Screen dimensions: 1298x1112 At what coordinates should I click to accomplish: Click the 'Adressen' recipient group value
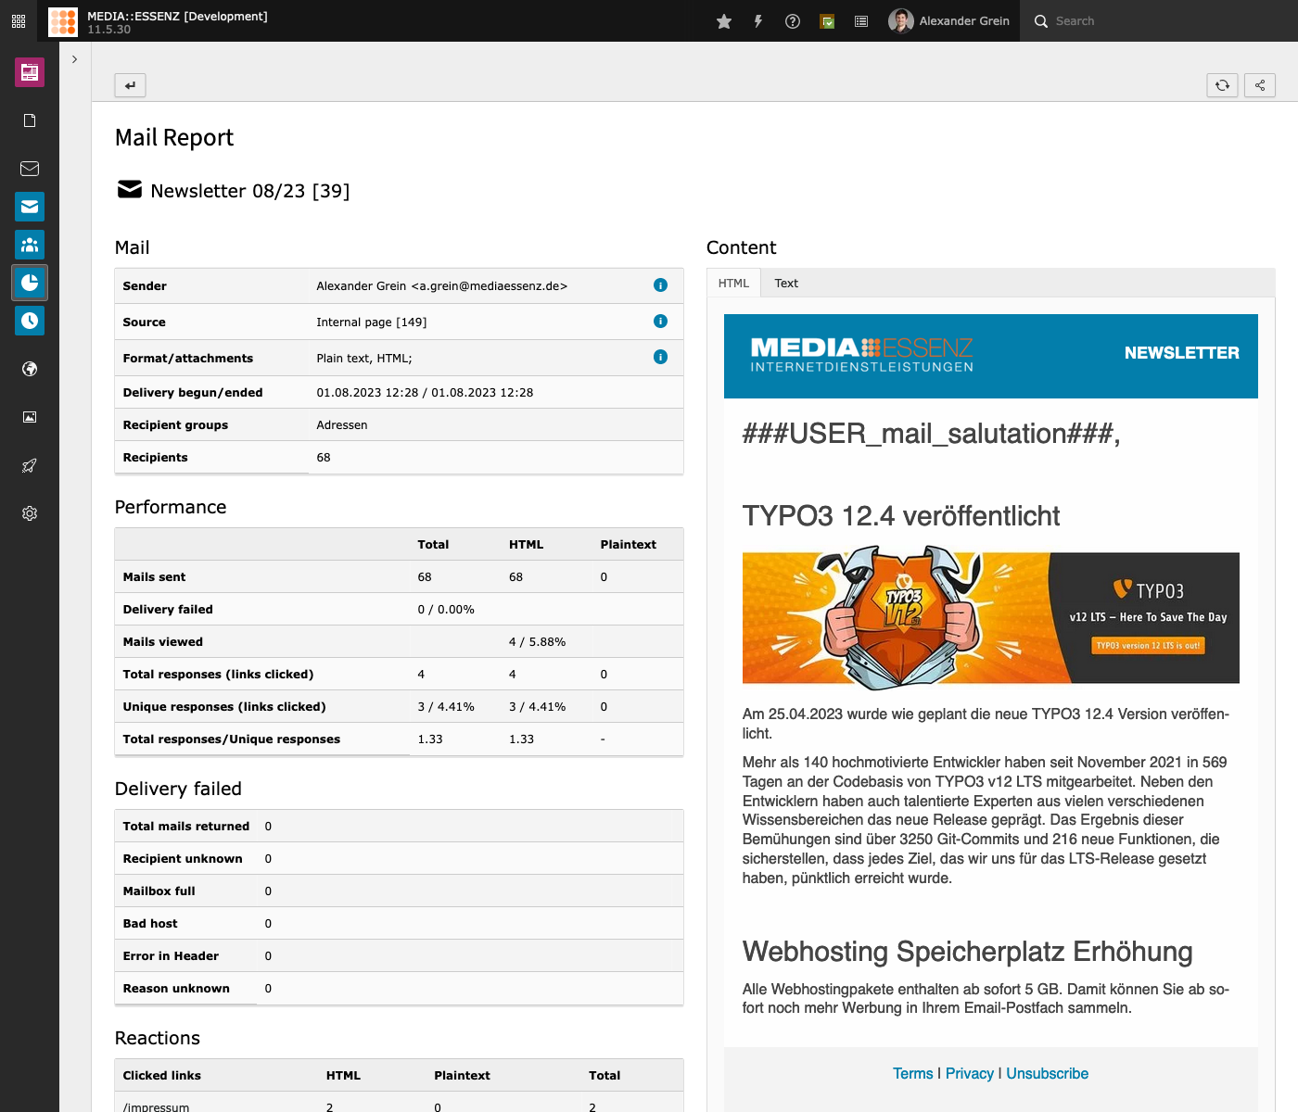pyautogui.click(x=342, y=425)
